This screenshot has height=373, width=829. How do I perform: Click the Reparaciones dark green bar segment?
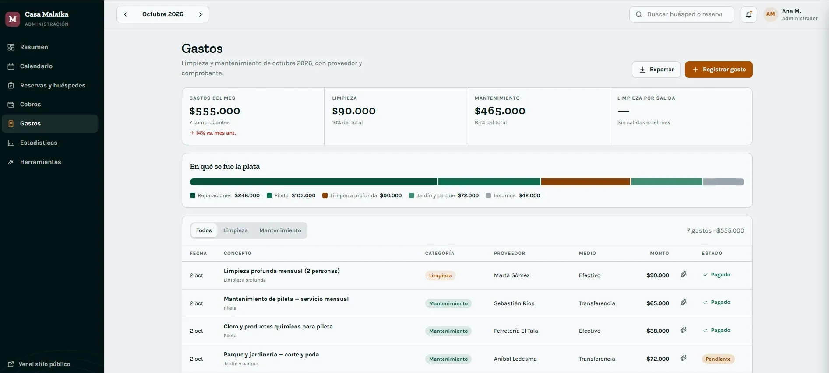pyautogui.click(x=314, y=182)
